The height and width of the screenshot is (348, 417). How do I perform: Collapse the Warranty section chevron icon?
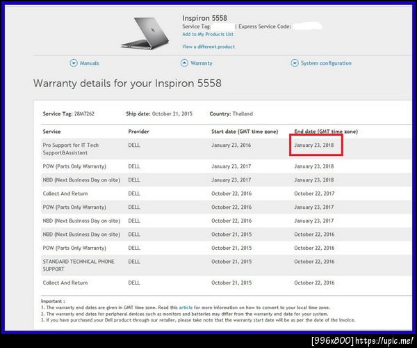184,63
